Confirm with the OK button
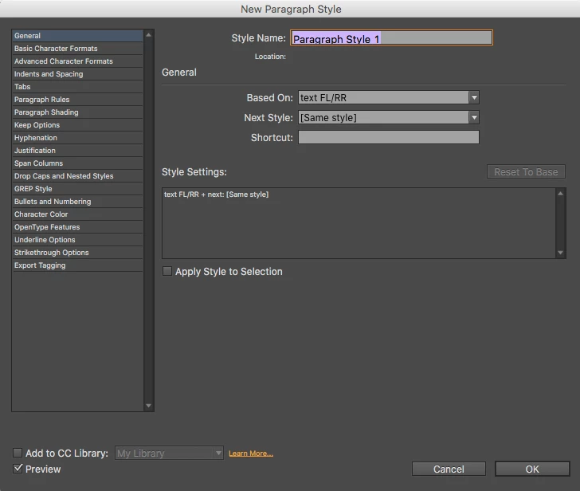This screenshot has height=491, width=580. [532, 469]
